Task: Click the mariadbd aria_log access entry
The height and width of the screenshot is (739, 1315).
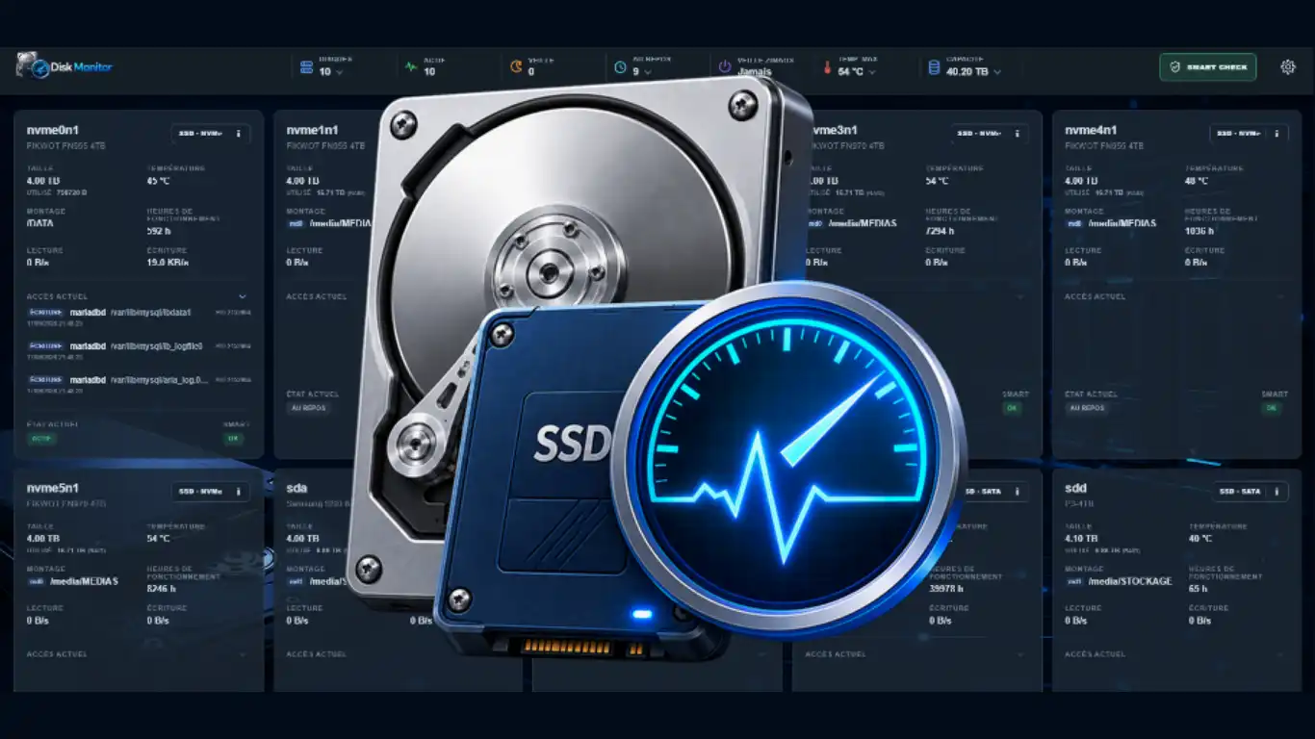Action: tap(140, 382)
